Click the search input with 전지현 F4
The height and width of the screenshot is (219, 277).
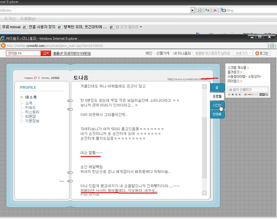(x=23, y=53)
